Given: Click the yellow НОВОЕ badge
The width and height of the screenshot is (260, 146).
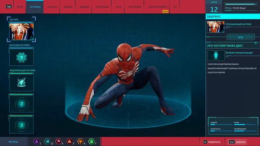Looking at the screenshot, I should pyautogui.click(x=165, y=11).
